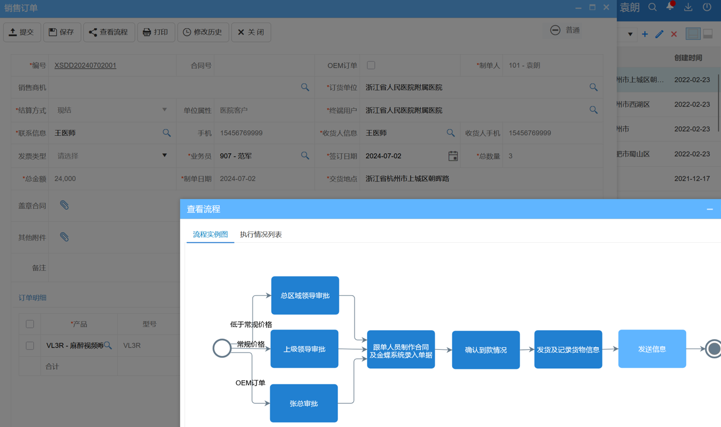Click search icon in 订货单位 field

point(593,88)
